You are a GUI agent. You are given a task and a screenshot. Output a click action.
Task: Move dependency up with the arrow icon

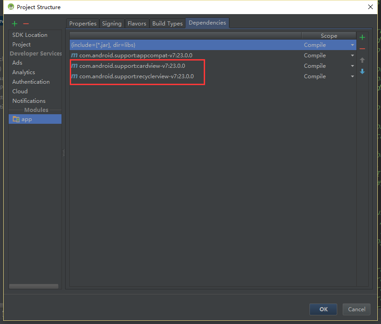point(362,60)
